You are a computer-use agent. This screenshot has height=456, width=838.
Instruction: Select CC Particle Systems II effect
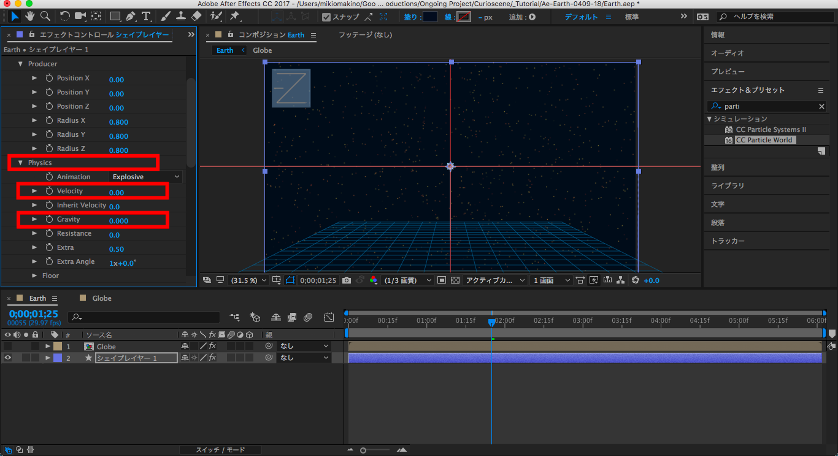pyautogui.click(x=771, y=129)
